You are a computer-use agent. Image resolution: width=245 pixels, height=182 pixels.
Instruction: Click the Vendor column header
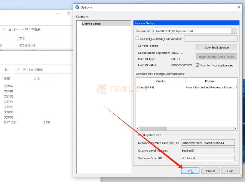pyautogui.click(x=160, y=81)
